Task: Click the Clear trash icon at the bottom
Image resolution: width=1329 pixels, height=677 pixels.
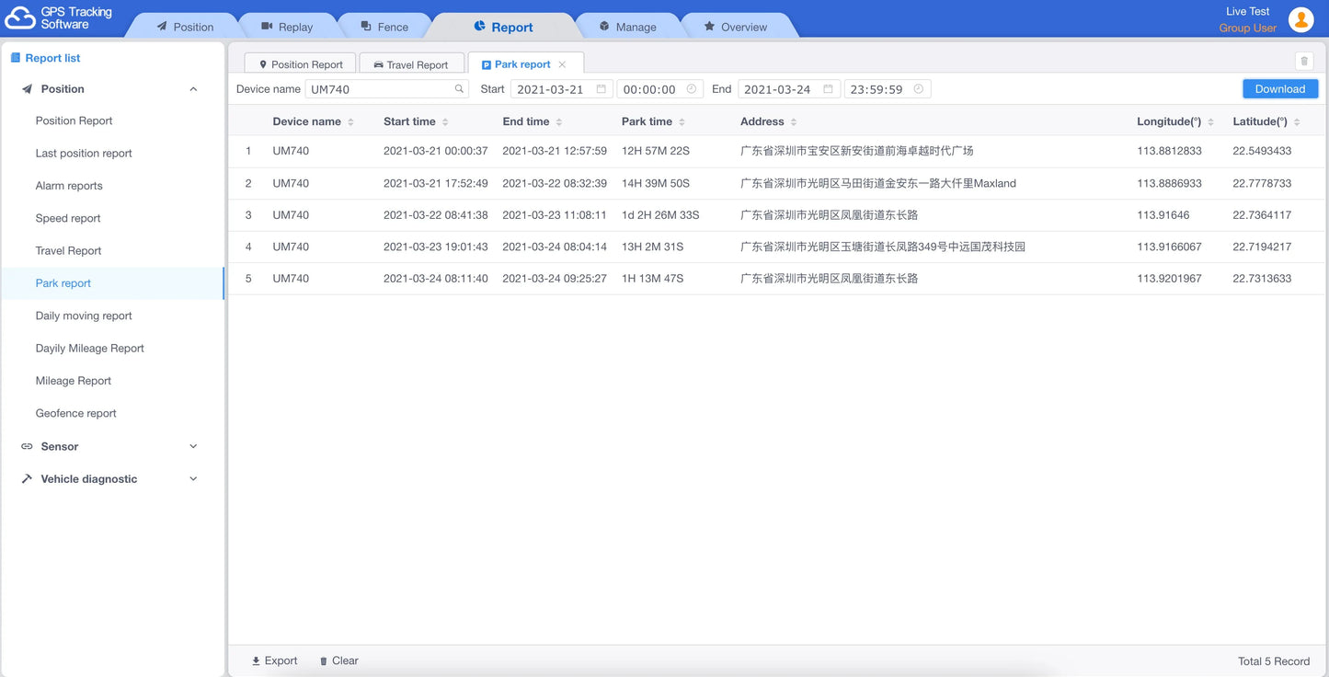Action: click(323, 660)
